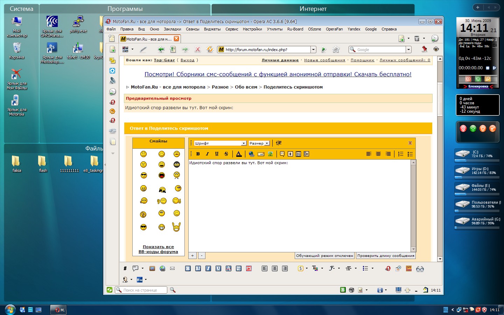Underline text in the reply editor

217,154
